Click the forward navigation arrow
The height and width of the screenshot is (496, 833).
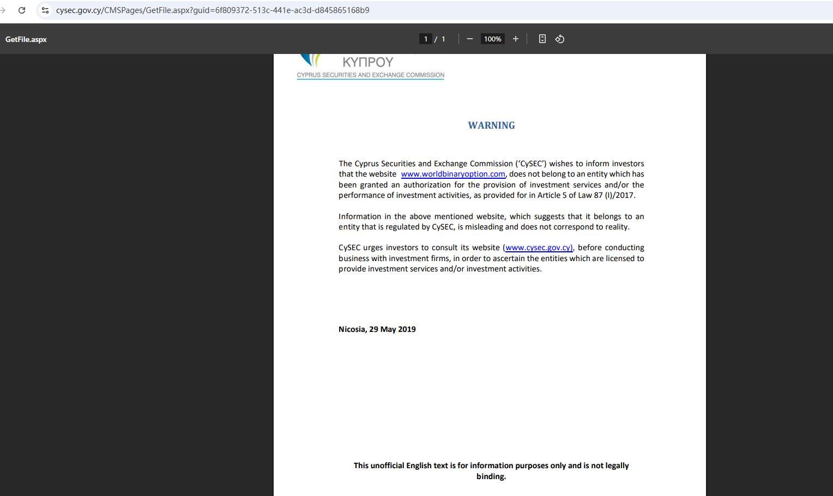coord(3,10)
